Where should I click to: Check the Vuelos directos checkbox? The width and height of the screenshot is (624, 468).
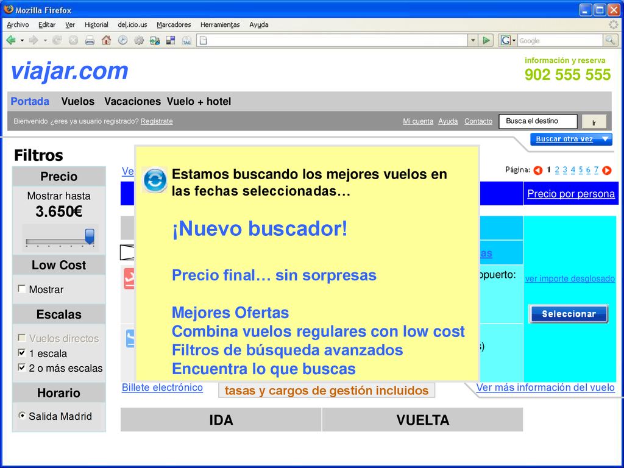click(x=22, y=338)
